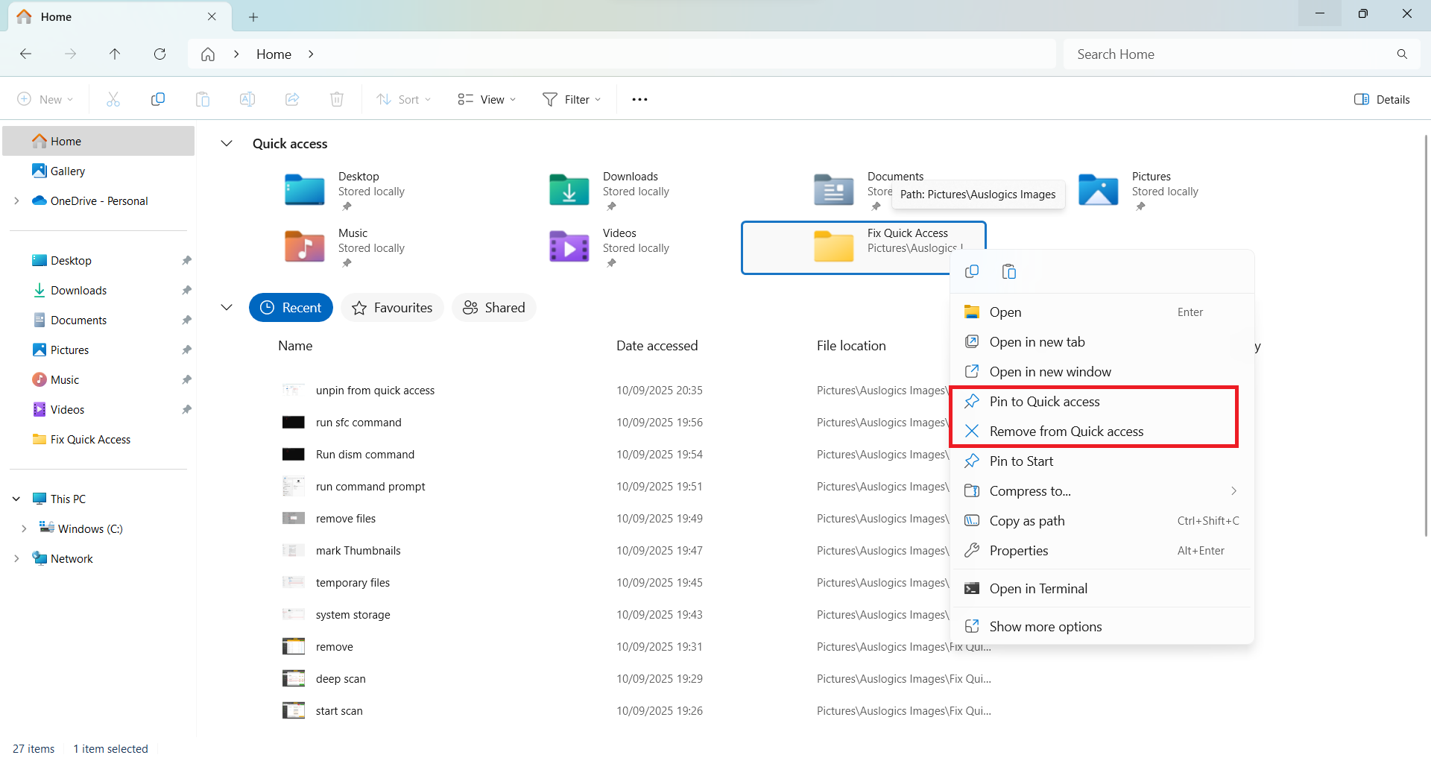Open the See more toolbar menu
The image size is (1431, 758).
pos(639,98)
